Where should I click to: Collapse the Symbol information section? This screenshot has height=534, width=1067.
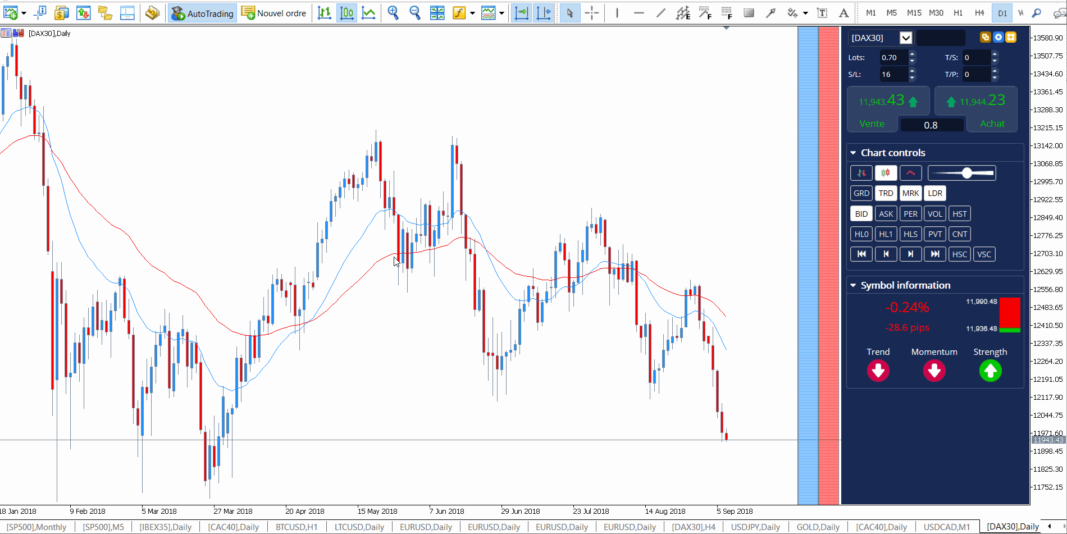(x=853, y=285)
